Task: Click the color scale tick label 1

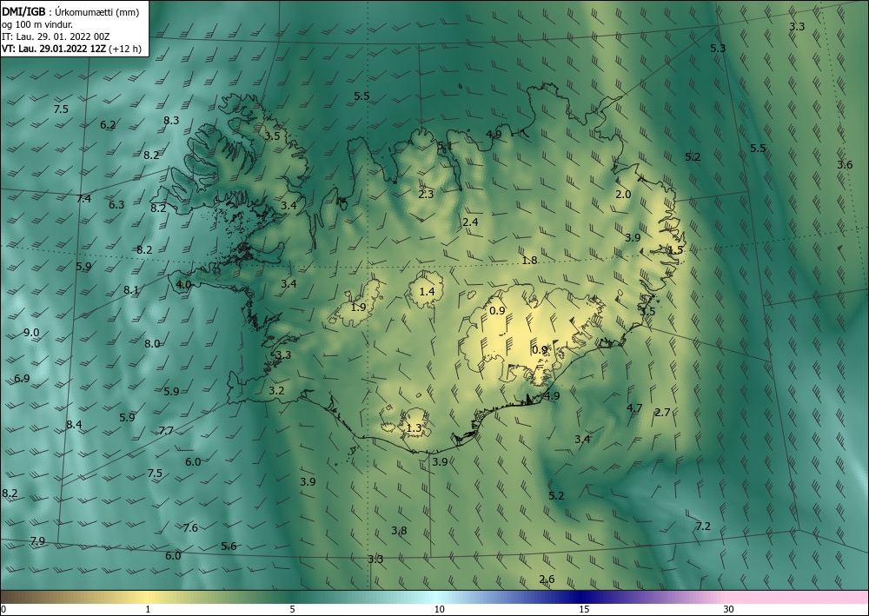Action: click(x=148, y=609)
